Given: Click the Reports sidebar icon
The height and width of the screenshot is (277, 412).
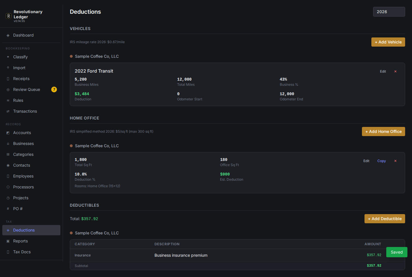Looking at the screenshot, I should (8, 241).
